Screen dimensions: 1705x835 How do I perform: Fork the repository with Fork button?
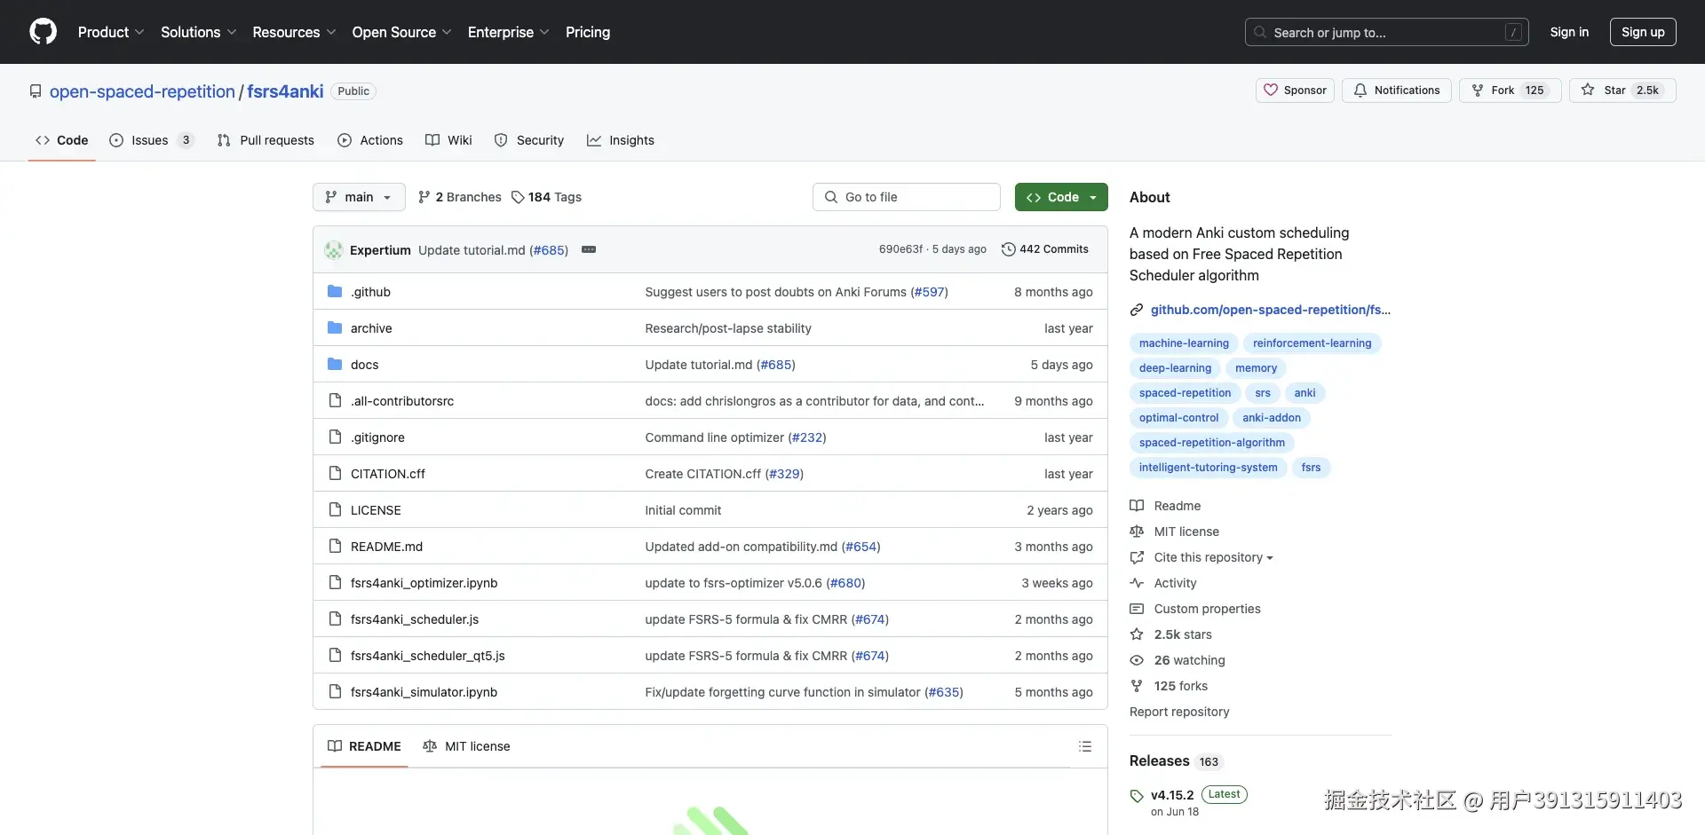(1510, 91)
